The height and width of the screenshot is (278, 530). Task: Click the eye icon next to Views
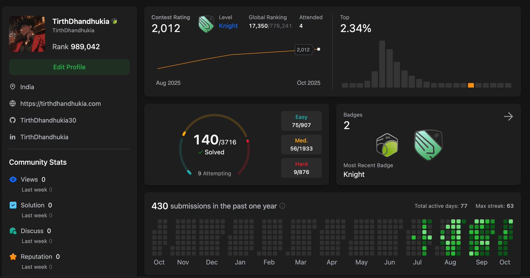pos(13,179)
